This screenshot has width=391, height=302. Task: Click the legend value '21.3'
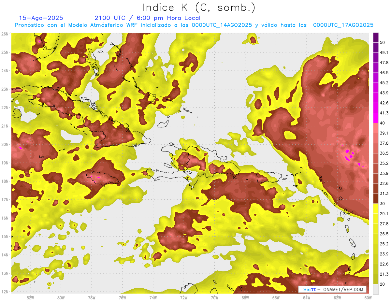click(x=384, y=274)
